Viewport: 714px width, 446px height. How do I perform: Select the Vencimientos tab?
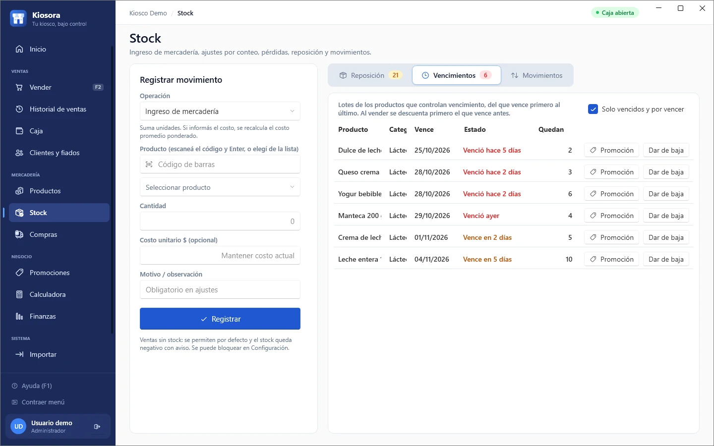click(x=457, y=75)
